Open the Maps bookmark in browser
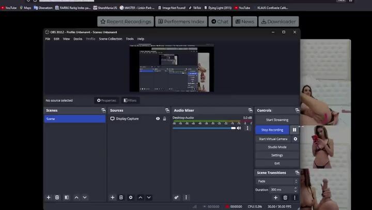This screenshot has height=210, width=372. (x=25, y=8)
